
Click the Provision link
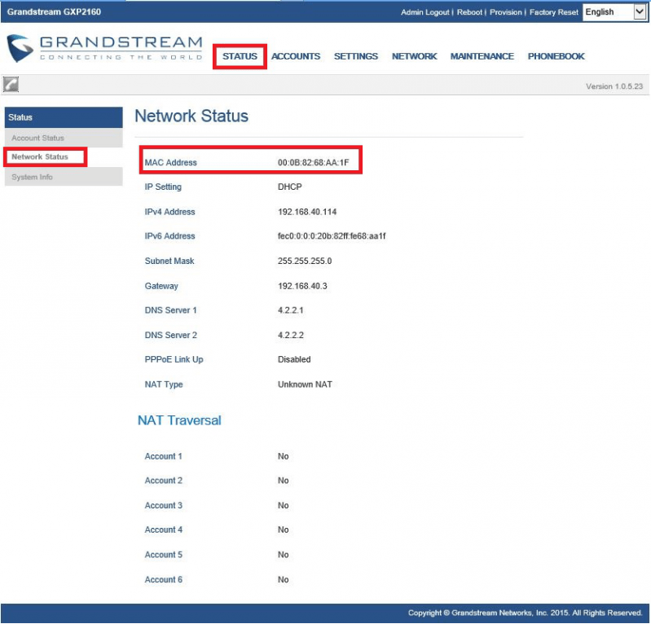coord(505,12)
